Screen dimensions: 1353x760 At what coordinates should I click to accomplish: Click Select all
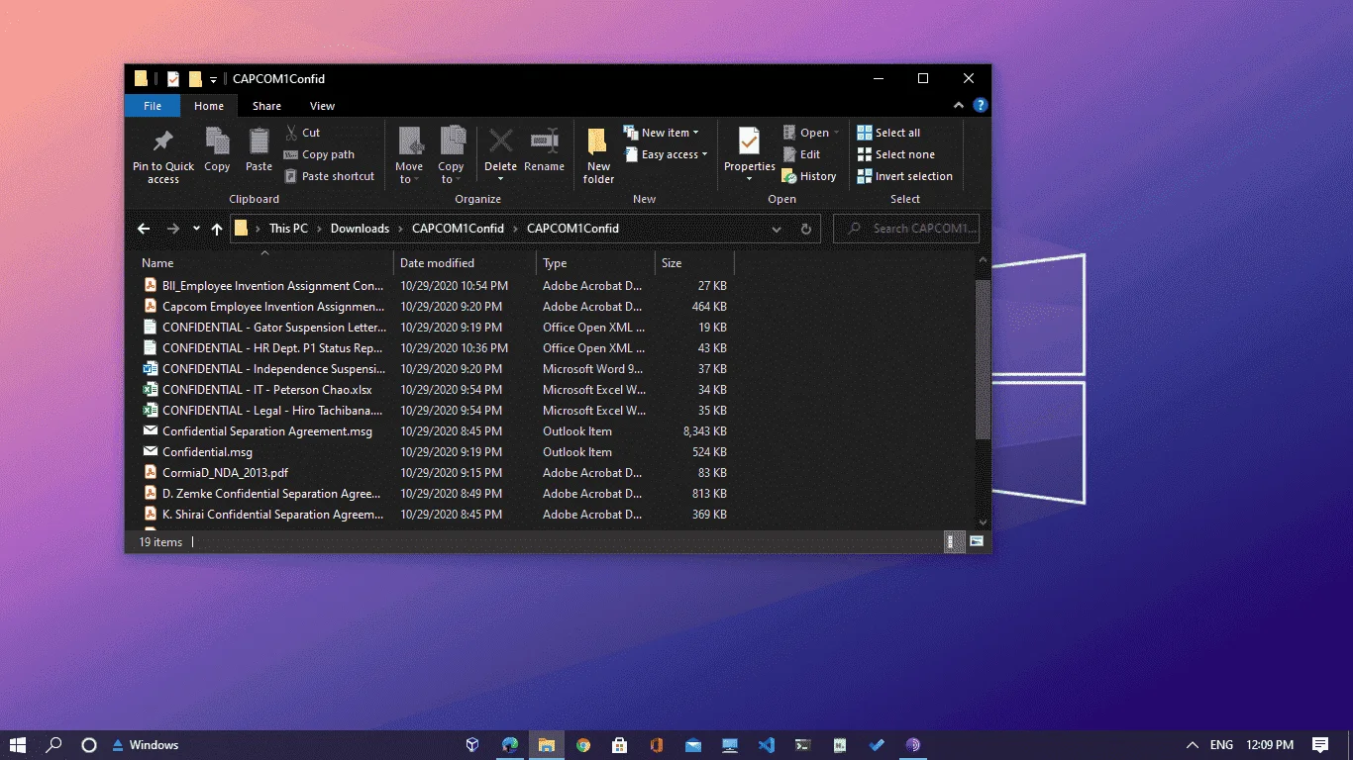[x=888, y=133]
